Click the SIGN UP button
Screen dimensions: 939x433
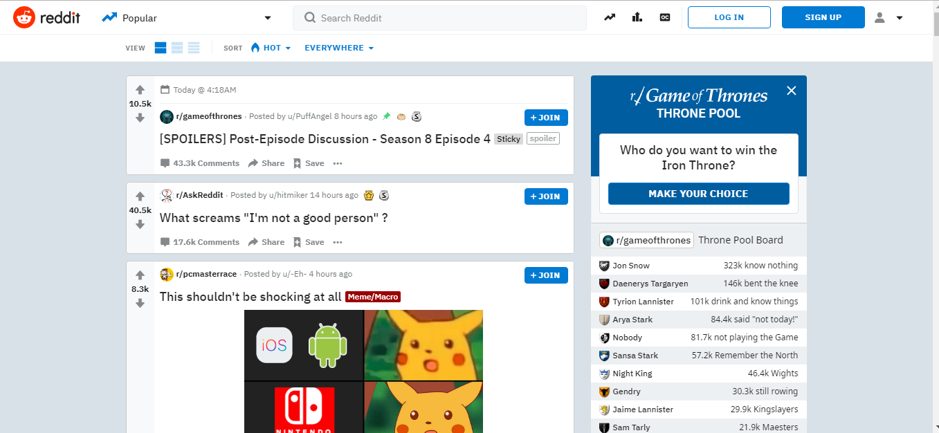pyautogui.click(x=823, y=17)
